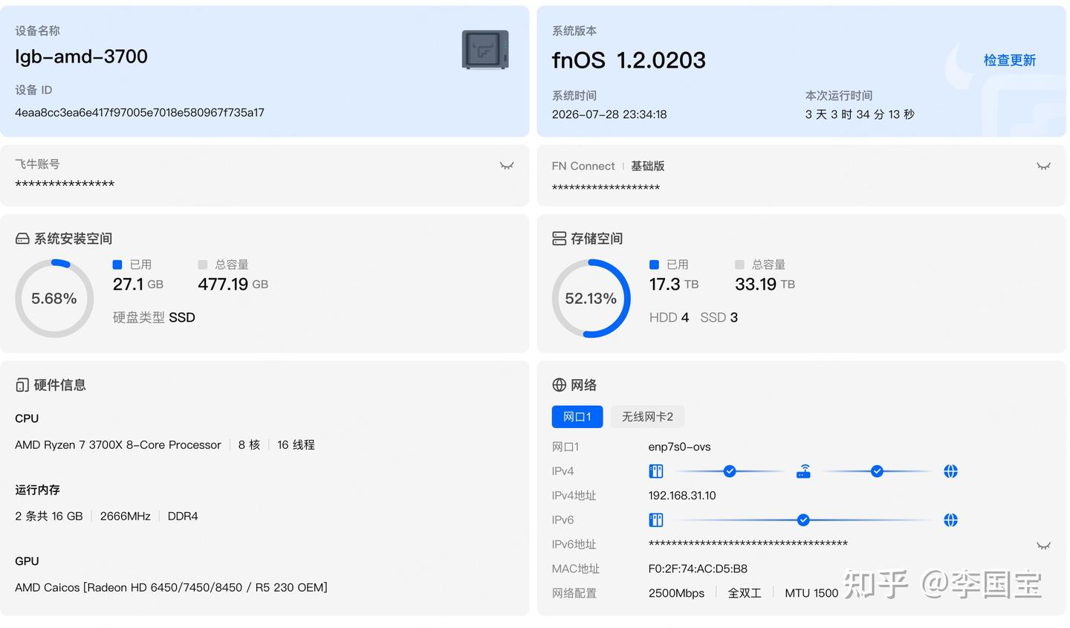This screenshot has width=1070, height=628.
Task: Click the first checkmark in the IPv4 connection line
Action: pyautogui.click(x=730, y=471)
